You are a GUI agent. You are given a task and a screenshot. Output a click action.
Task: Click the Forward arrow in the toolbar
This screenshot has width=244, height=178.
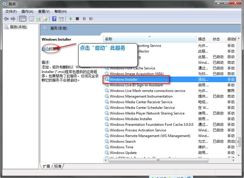point(13,19)
